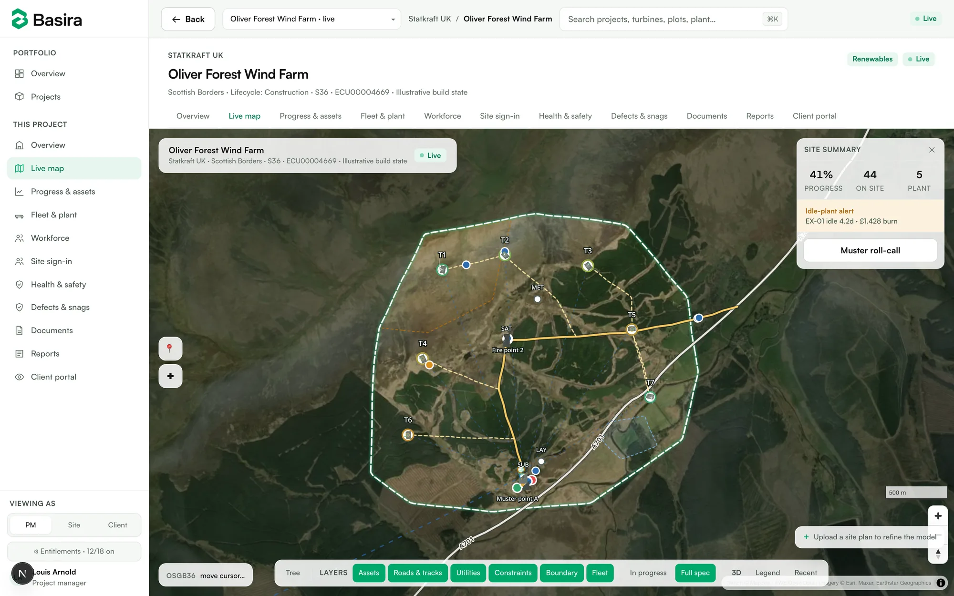Open Site sign-in sidebar icon
The image size is (954, 596).
coord(20,261)
